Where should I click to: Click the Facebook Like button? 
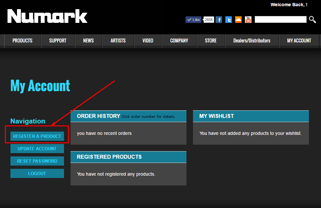point(193,20)
